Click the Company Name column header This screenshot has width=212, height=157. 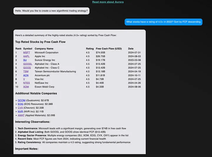point(44,49)
